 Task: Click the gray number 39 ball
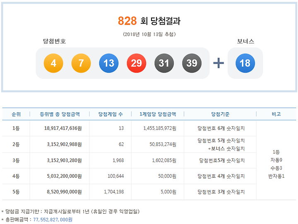[x=192, y=63]
